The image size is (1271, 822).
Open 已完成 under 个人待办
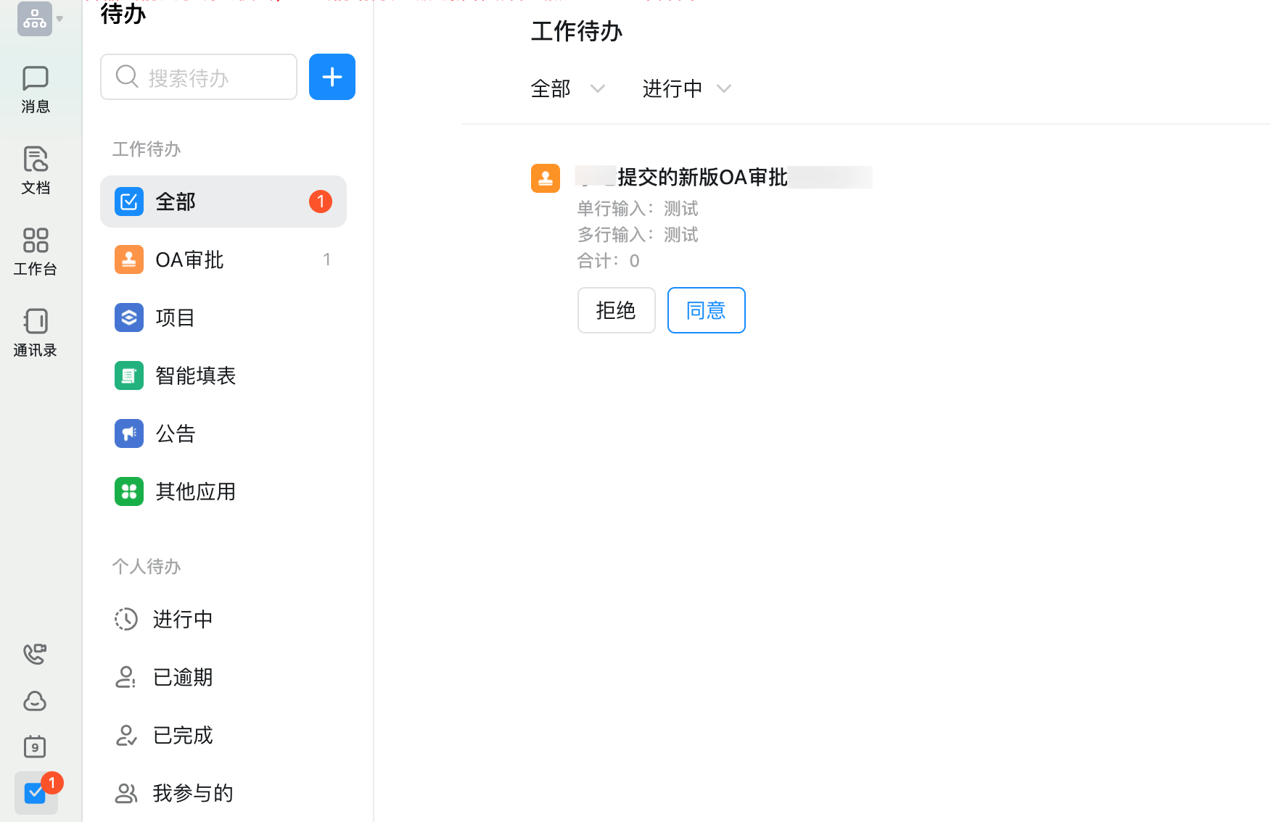click(x=182, y=734)
